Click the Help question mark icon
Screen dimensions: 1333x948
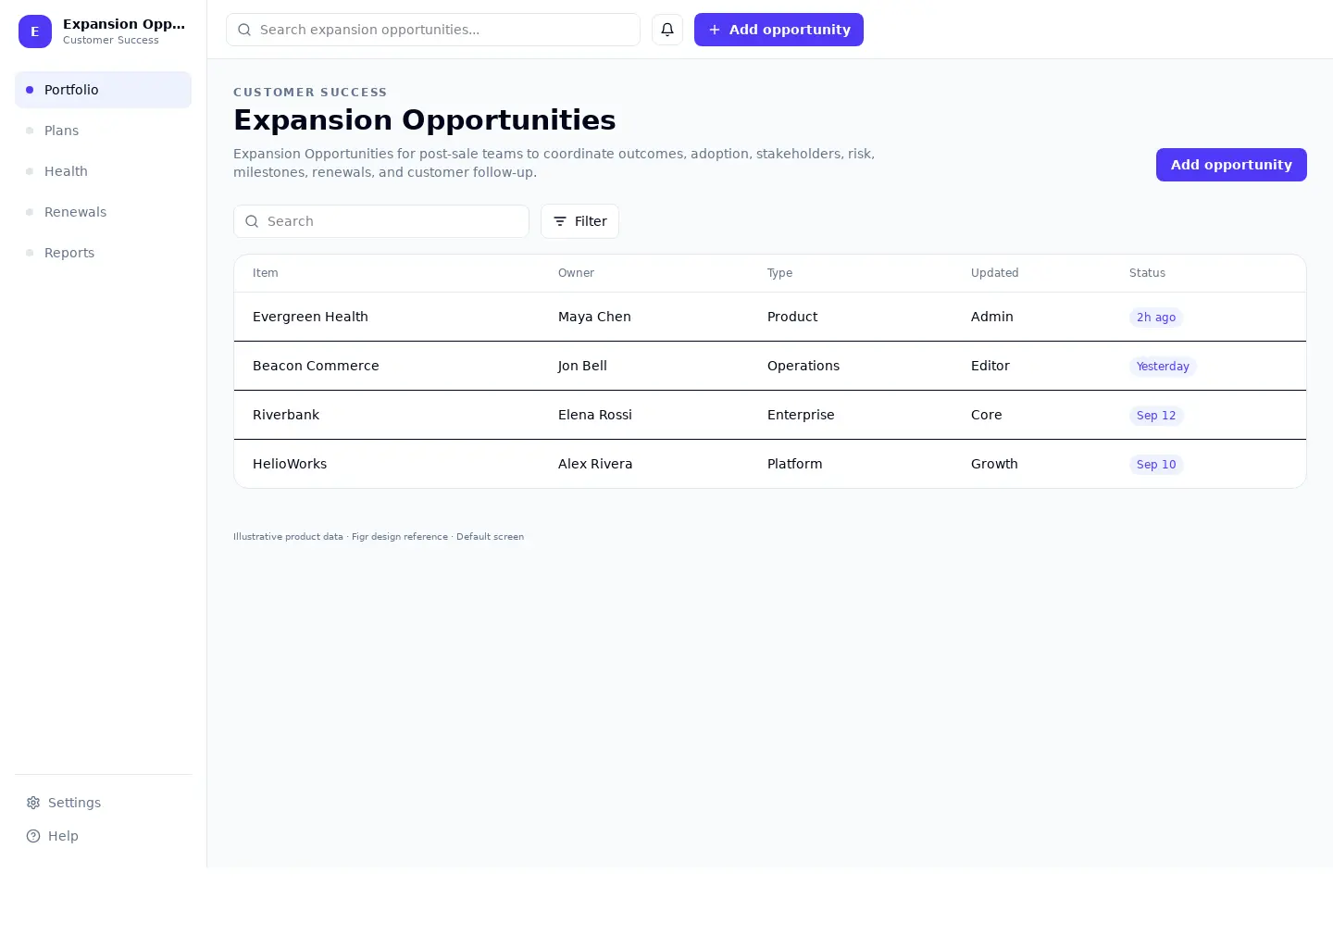coord(33,836)
